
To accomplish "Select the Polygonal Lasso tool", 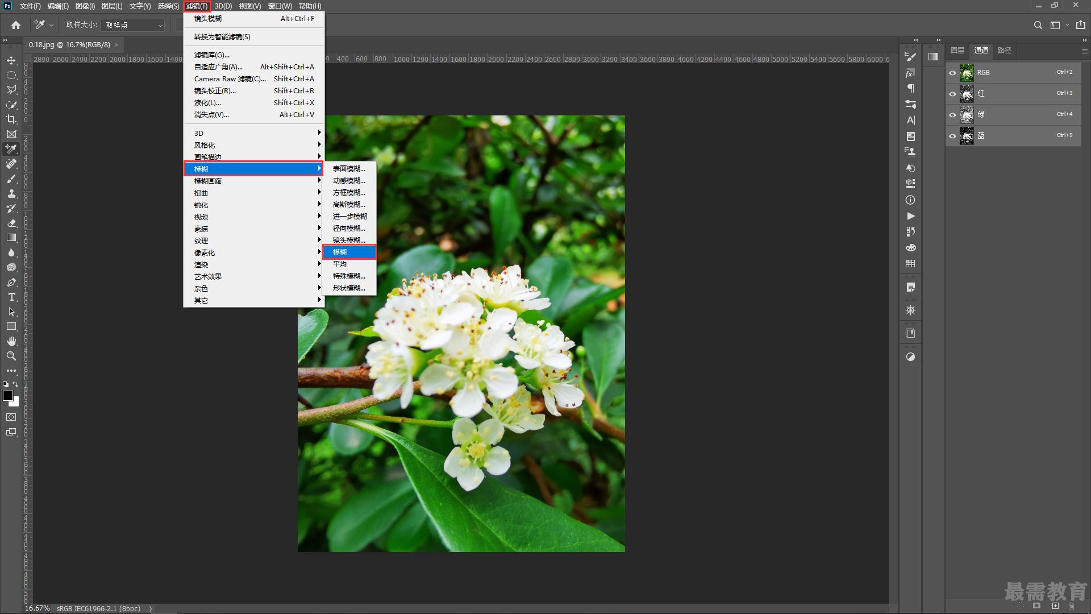I will click(x=11, y=90).
